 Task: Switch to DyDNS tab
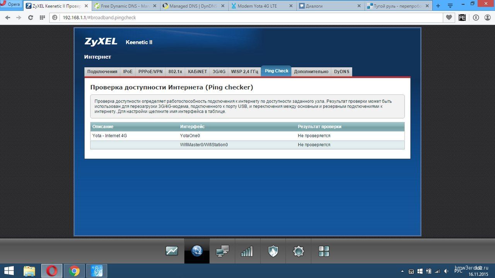click(x=341, y=71)
